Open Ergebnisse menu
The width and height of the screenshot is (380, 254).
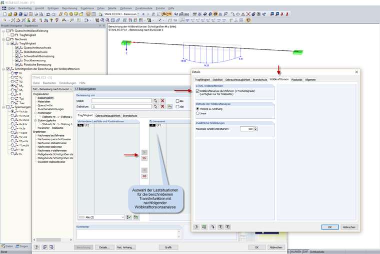[87, 8]
